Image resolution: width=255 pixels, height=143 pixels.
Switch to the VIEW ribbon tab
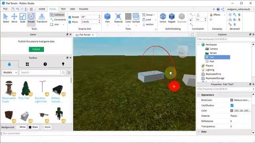click(73, 9)
